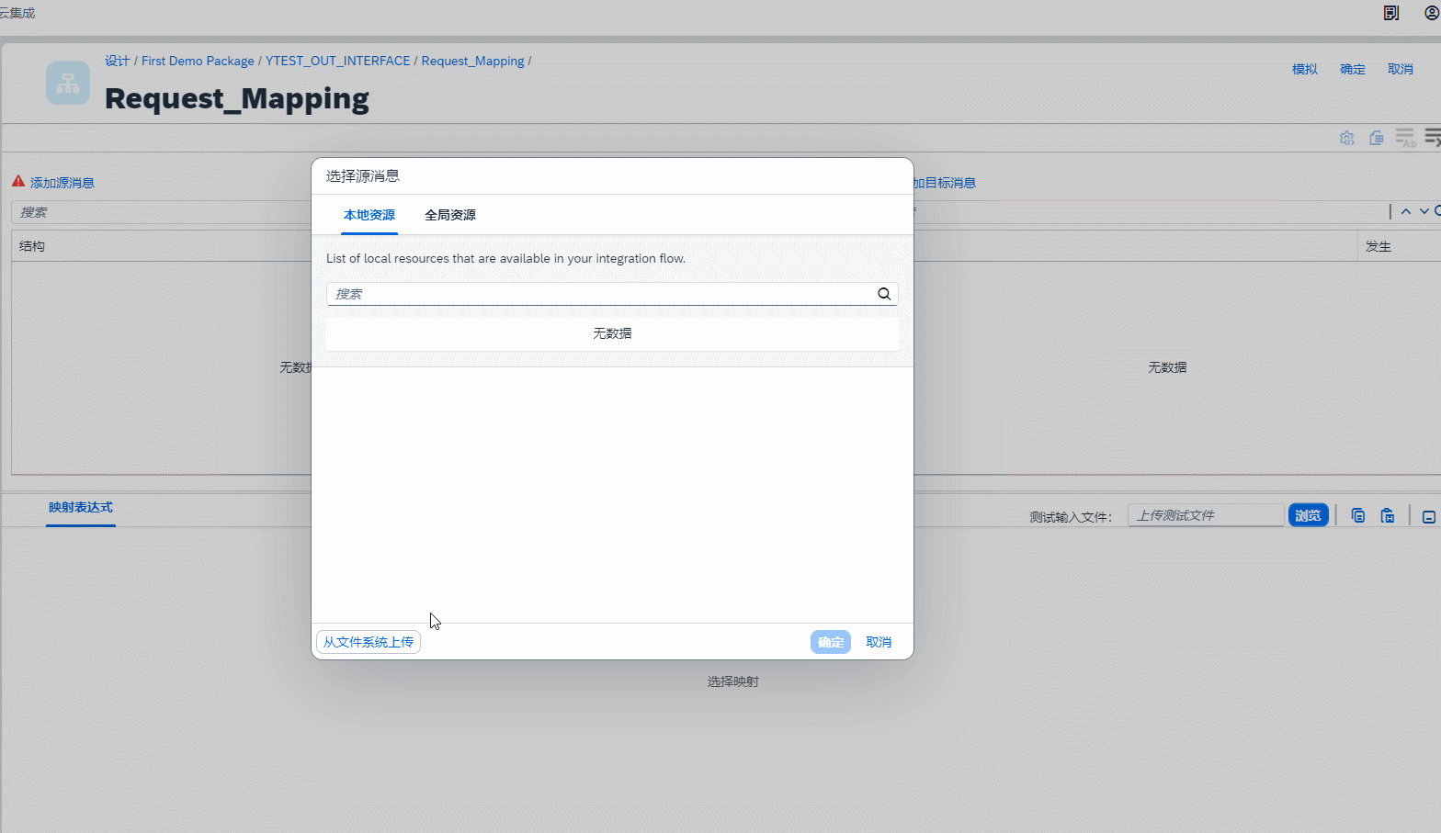The width and height of the screenshot is (1441, 833).
Task: Click the Request_Mapping artifact icon beside title
Action: click(x=68, y=83)
